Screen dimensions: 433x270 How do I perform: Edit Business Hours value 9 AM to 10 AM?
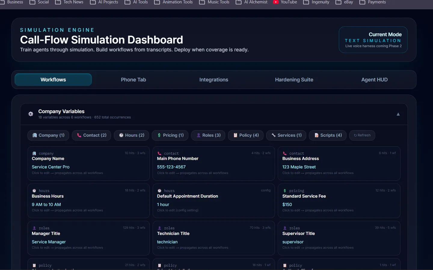point(46,204)
